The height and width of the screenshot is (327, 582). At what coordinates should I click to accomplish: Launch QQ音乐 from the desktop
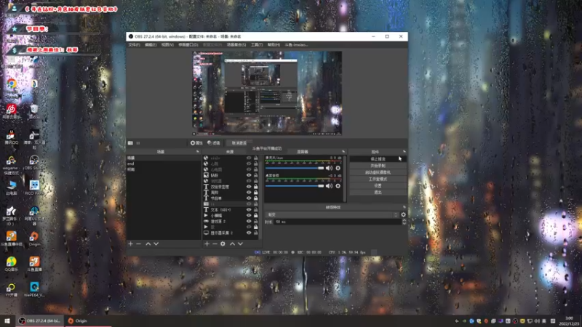(x=12, y=265)
